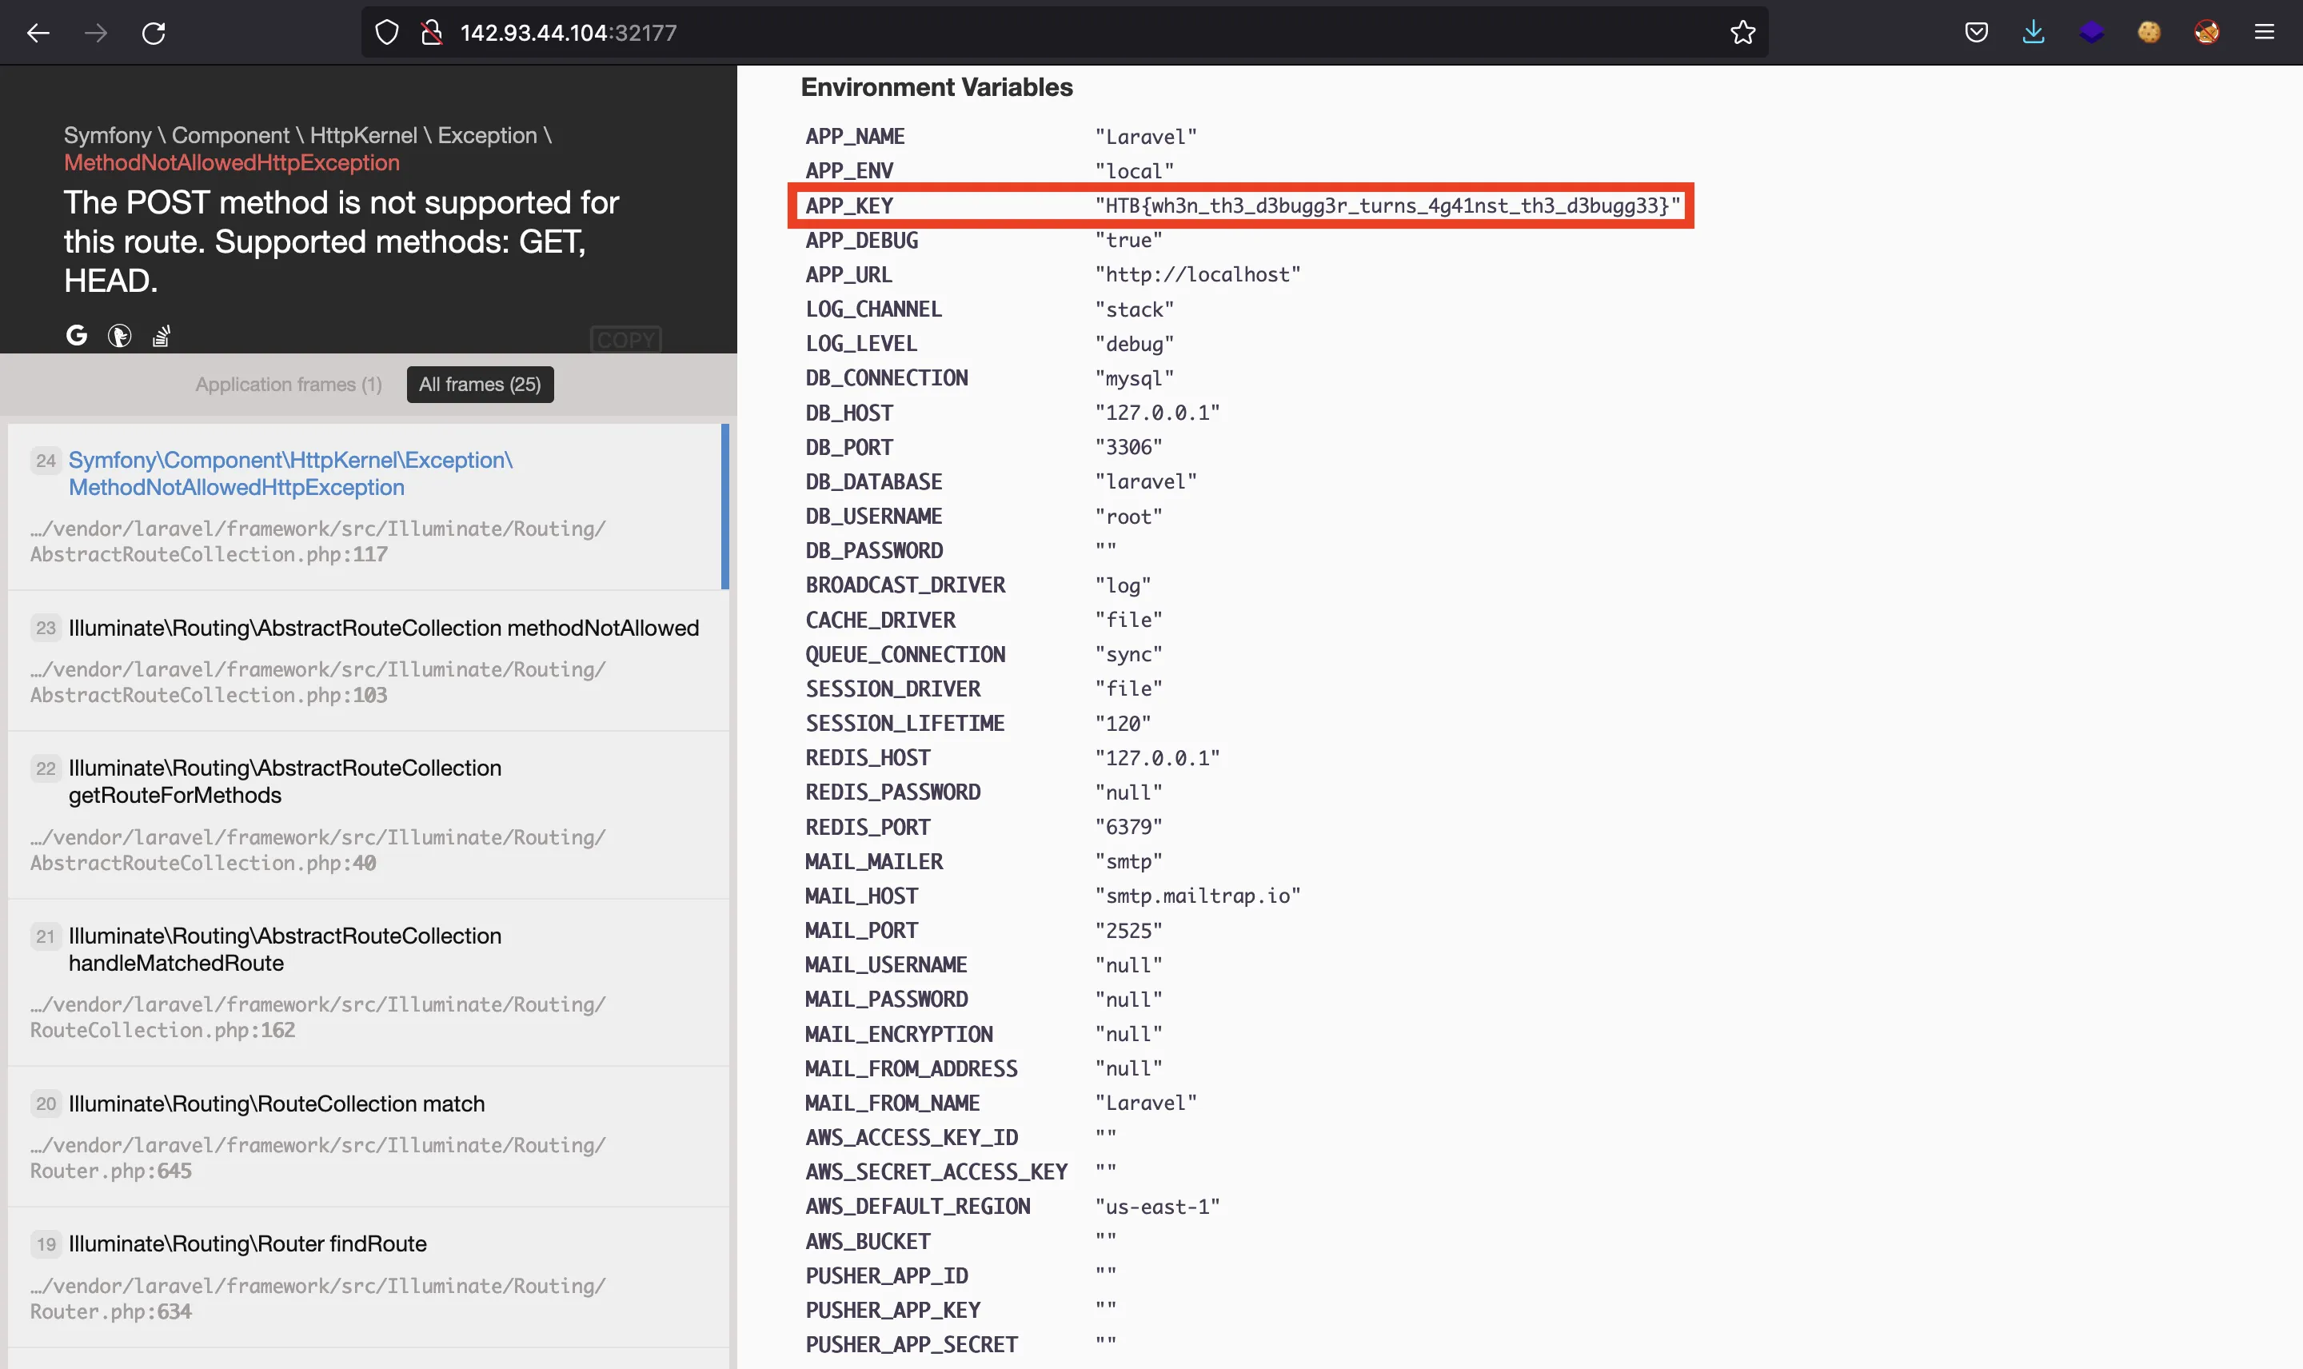
Task: Click the QUEUE_CONNECTION value "sync"
Action: tap(1129, 655)
